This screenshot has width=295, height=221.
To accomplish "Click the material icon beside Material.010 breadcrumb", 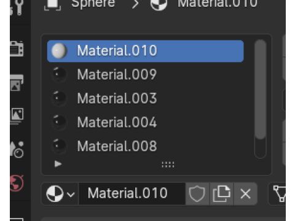I will coord(159,4).
